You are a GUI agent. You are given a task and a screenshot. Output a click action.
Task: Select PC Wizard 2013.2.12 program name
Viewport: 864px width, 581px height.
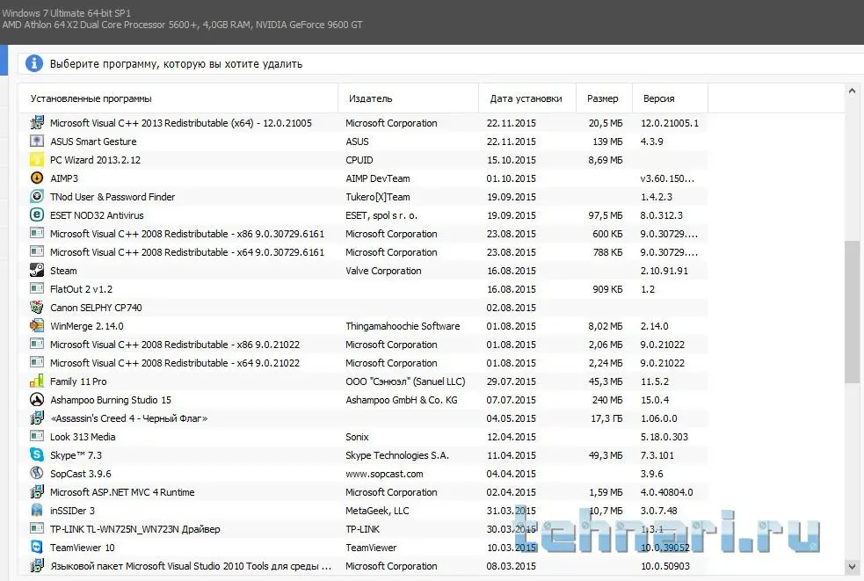click(95, 160)
